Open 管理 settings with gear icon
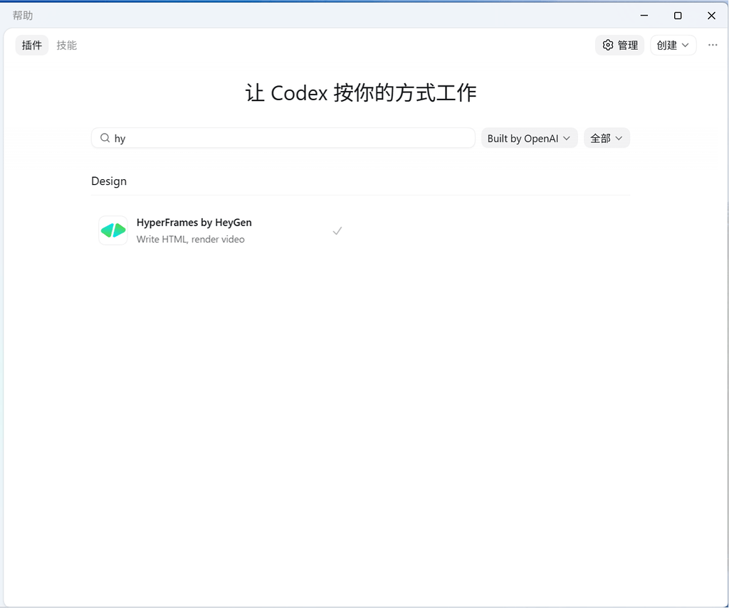The image size is (729, 608). click(x=619, y=45)
